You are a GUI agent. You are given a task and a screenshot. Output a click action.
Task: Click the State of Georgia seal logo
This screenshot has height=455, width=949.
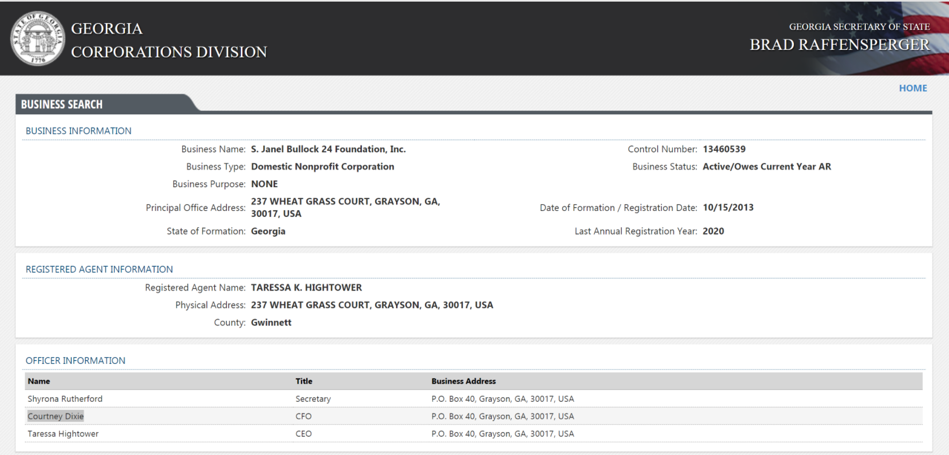(x=37, y=39)
